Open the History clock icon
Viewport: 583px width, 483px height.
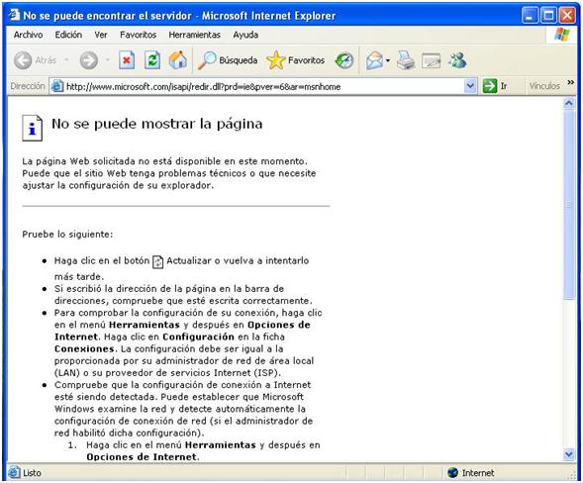344,60
